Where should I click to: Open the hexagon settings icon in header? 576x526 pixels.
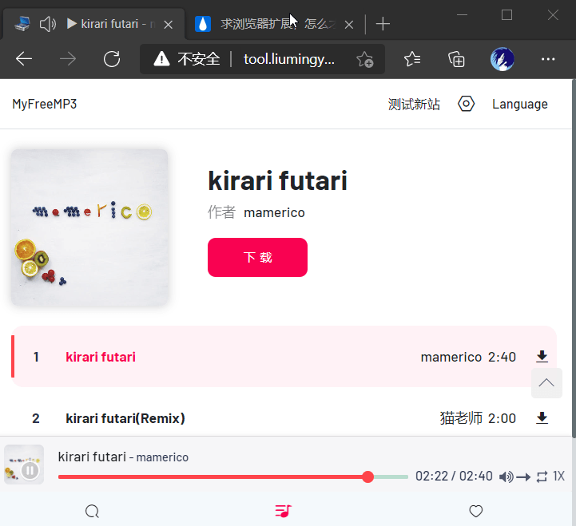tap(466, 104)
